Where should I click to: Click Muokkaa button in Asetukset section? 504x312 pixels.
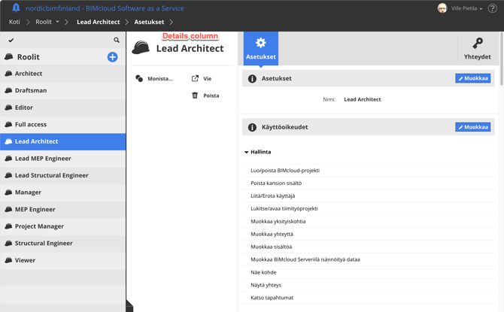(472, 78)
